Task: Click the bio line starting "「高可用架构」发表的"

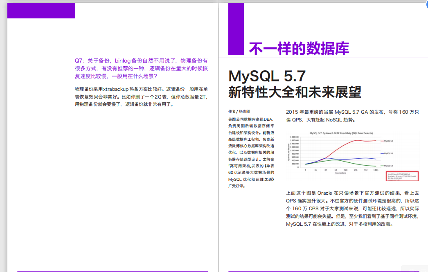Action: pos(251,166)
